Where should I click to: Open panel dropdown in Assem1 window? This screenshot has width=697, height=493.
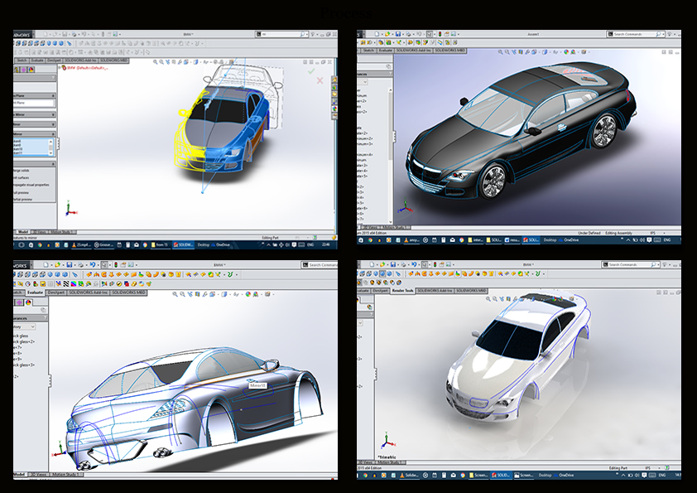tap(365, 82)
